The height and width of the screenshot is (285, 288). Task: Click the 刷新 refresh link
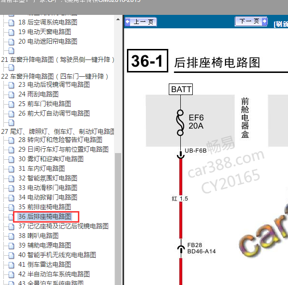click(281, 24)
